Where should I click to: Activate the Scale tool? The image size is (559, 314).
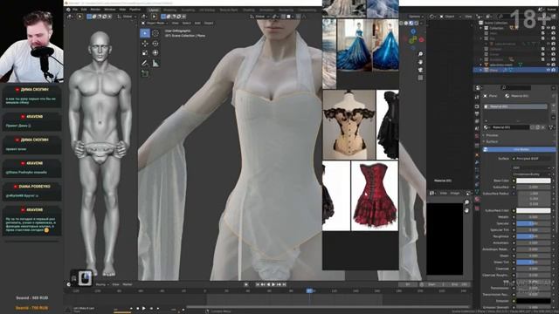coord(145,53)
